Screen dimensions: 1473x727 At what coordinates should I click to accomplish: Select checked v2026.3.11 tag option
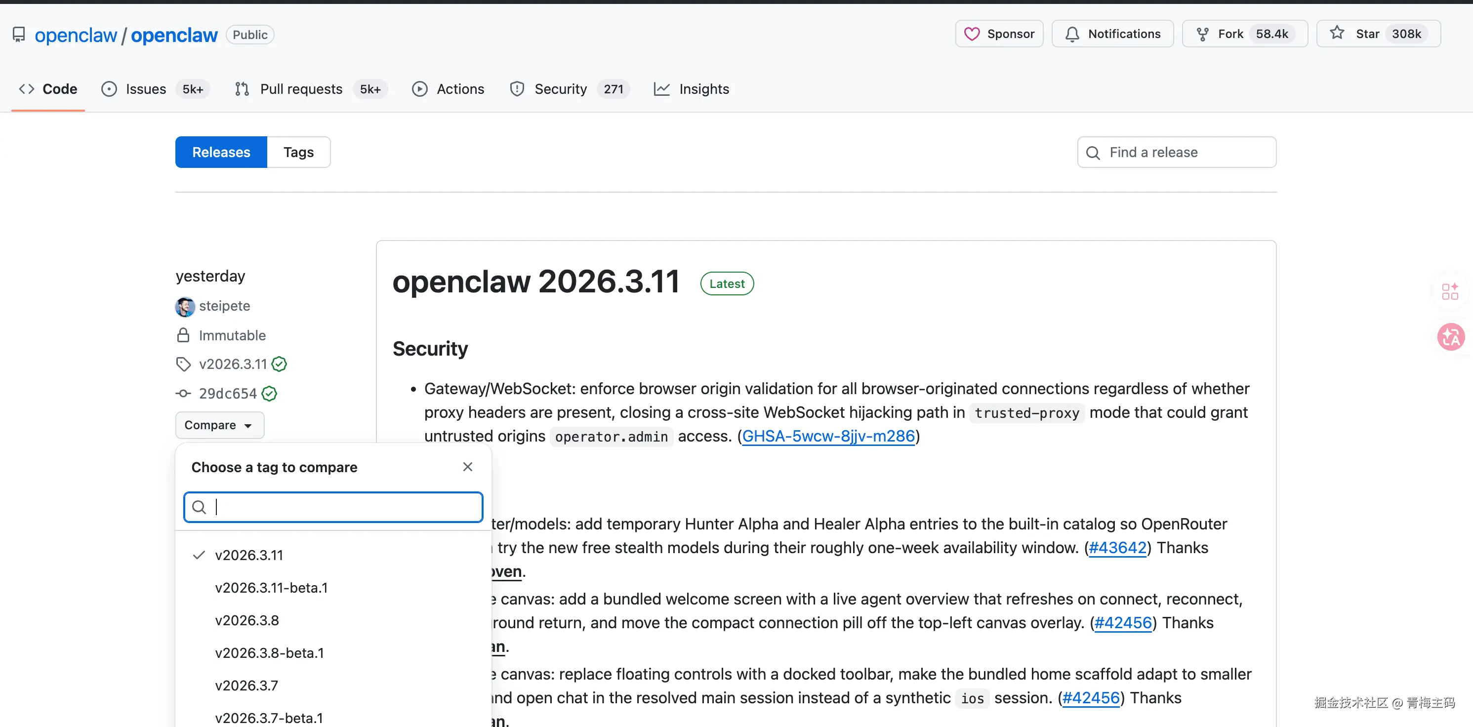249,555
